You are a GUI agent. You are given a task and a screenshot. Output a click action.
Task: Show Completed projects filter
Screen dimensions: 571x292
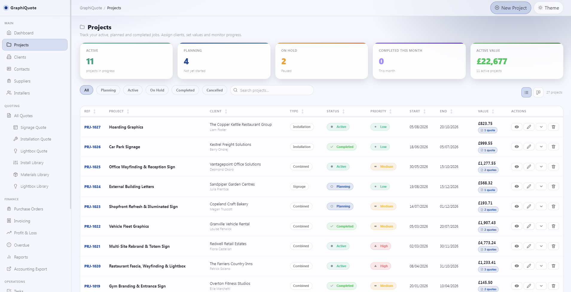coord(185,90)
